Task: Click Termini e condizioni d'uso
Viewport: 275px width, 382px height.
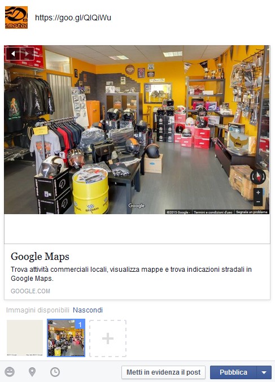Action: click(x=213, y=212)
